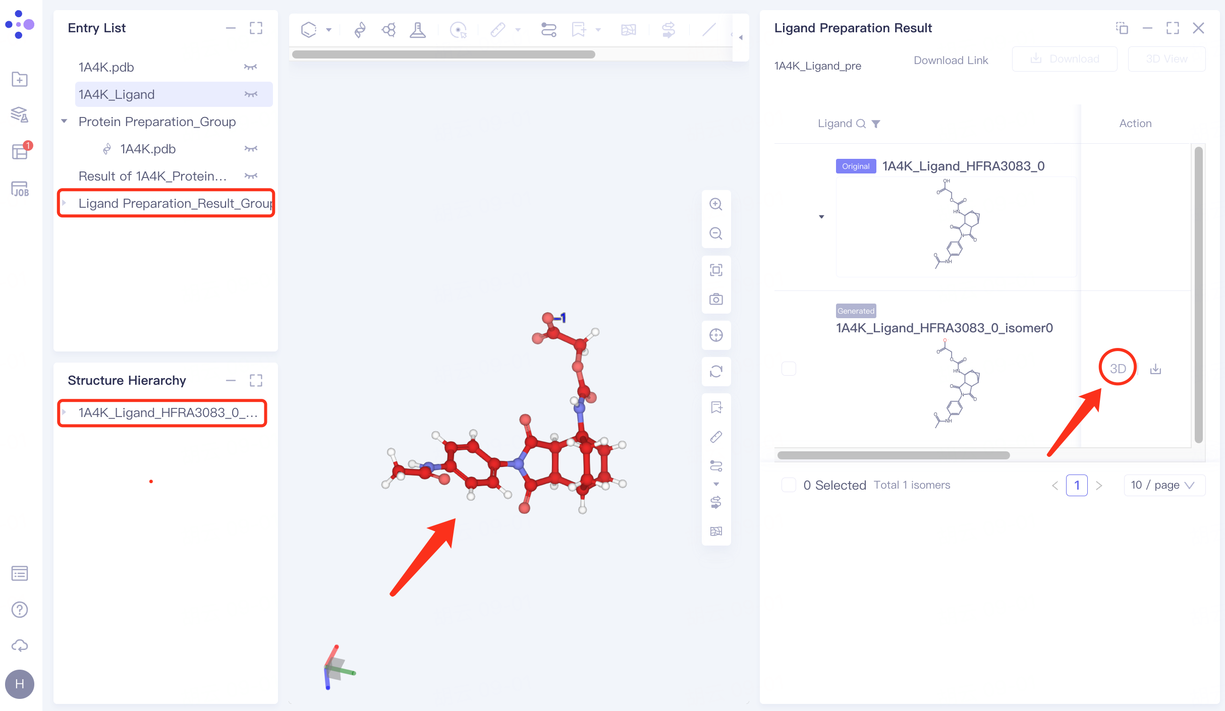This screenshot has height=711, width=1225.
Task: Show isomer0 ligand in 3D
Action: tap(1118, 369)
